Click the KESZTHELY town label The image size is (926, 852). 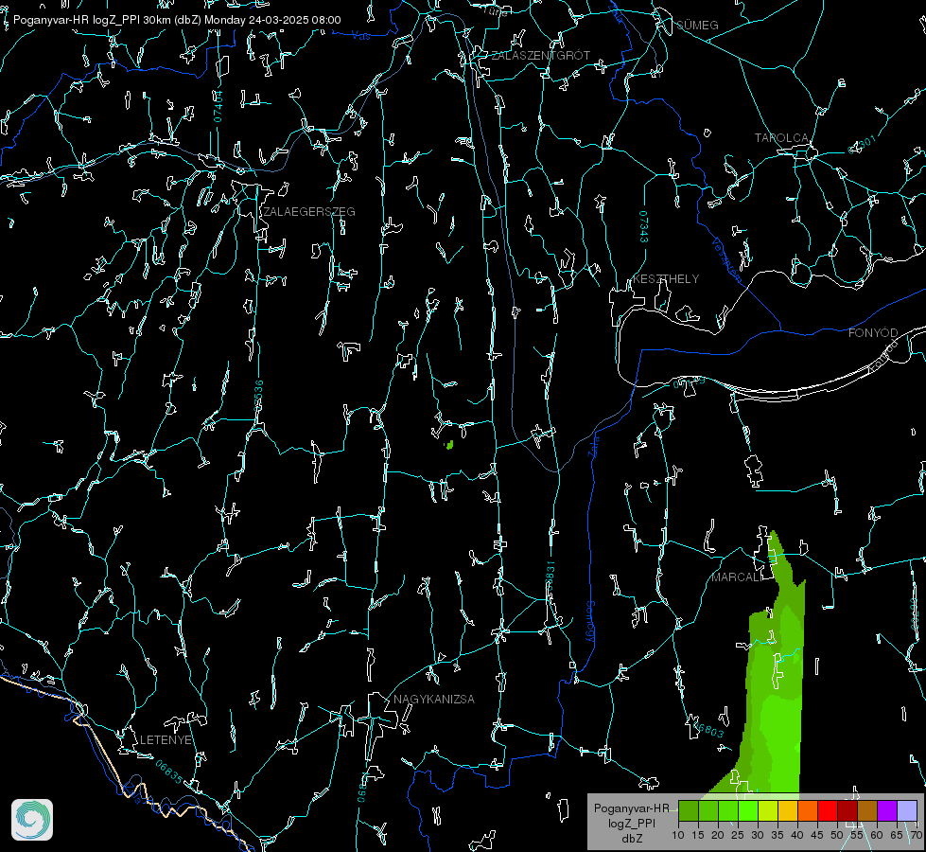click(666, 278)
